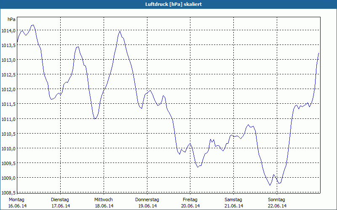Click the 1012,0 y-axis tick label

[8, 89]
